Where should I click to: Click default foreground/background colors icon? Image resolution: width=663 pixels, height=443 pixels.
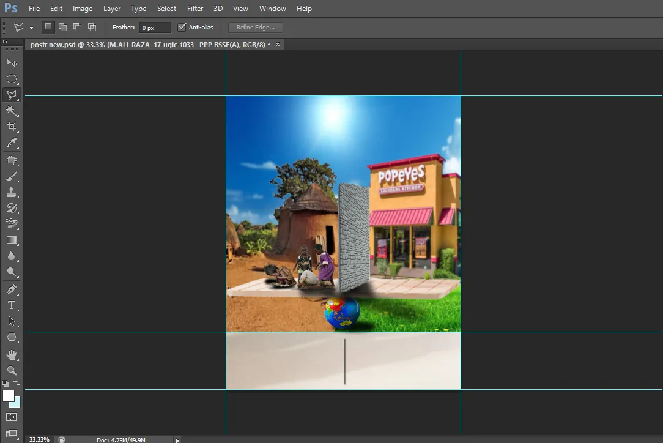click(6, 383)
